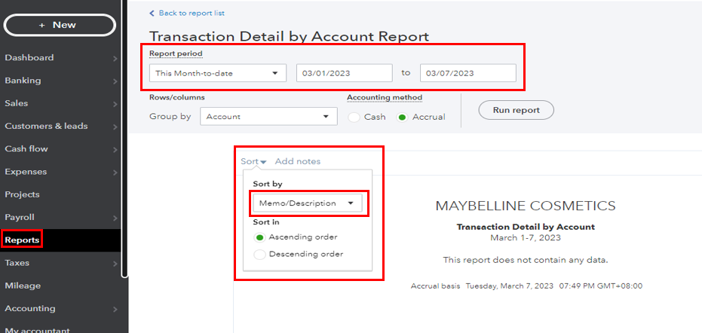
Task: Click the end date field 03/07/2023
Action: (467, 73)
